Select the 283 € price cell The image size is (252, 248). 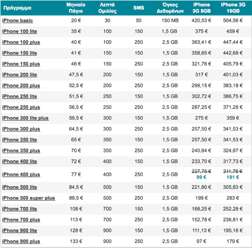(x=233, y=198)
